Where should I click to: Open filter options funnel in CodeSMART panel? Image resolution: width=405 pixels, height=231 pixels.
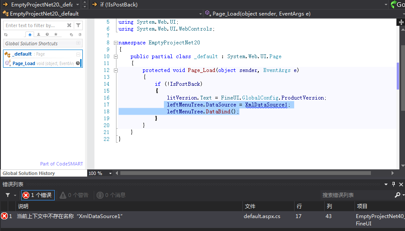[x=78, y=25]
